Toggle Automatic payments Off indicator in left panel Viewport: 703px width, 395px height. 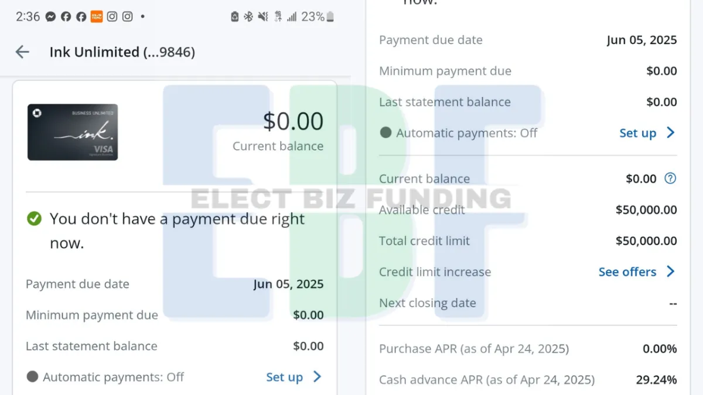pyautogui.click(x=32, y=377)
